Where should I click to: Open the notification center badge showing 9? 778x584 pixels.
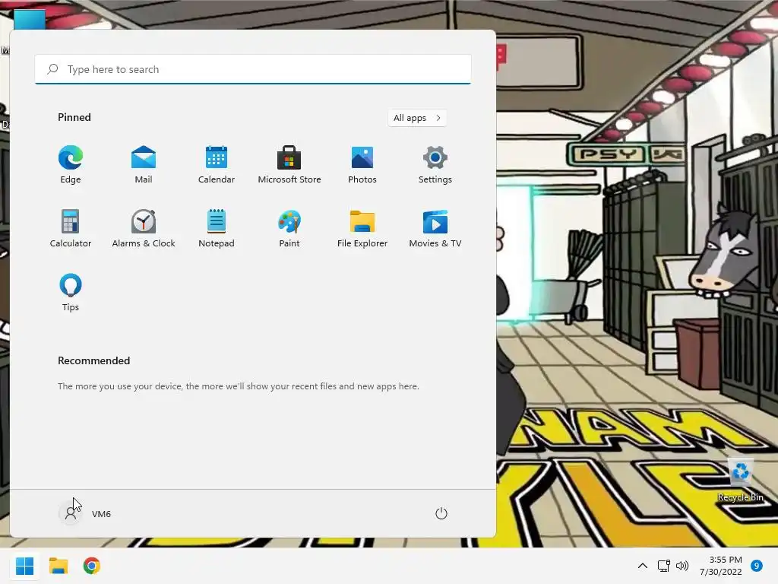click(756, 566)
